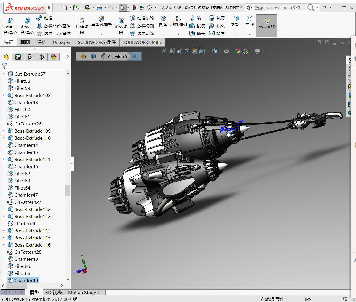Click the Instant3D button in the ribbon
Image resolution: width=356 pixels, height=302 pixels.
pos(266,26)
